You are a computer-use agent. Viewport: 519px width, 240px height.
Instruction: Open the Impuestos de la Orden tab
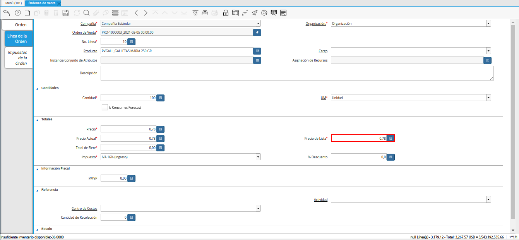18,58
